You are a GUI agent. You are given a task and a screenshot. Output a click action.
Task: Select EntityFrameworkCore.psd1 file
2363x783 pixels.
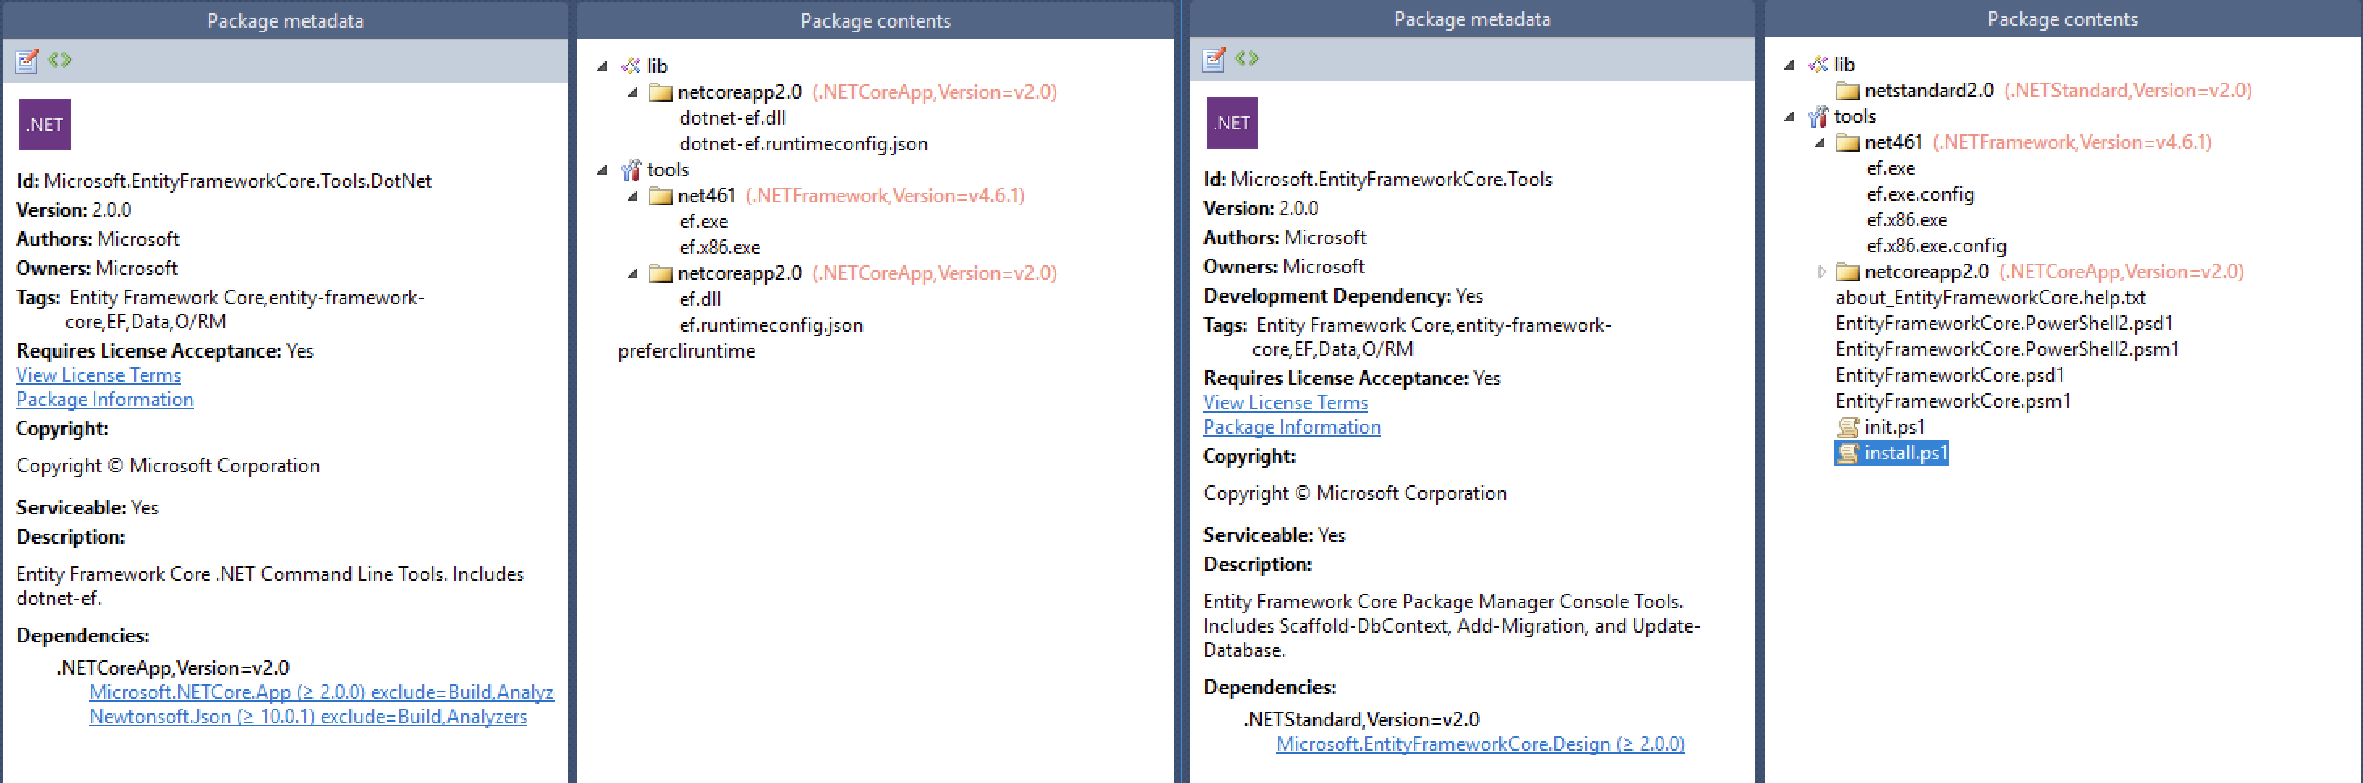coord(1951,375)
